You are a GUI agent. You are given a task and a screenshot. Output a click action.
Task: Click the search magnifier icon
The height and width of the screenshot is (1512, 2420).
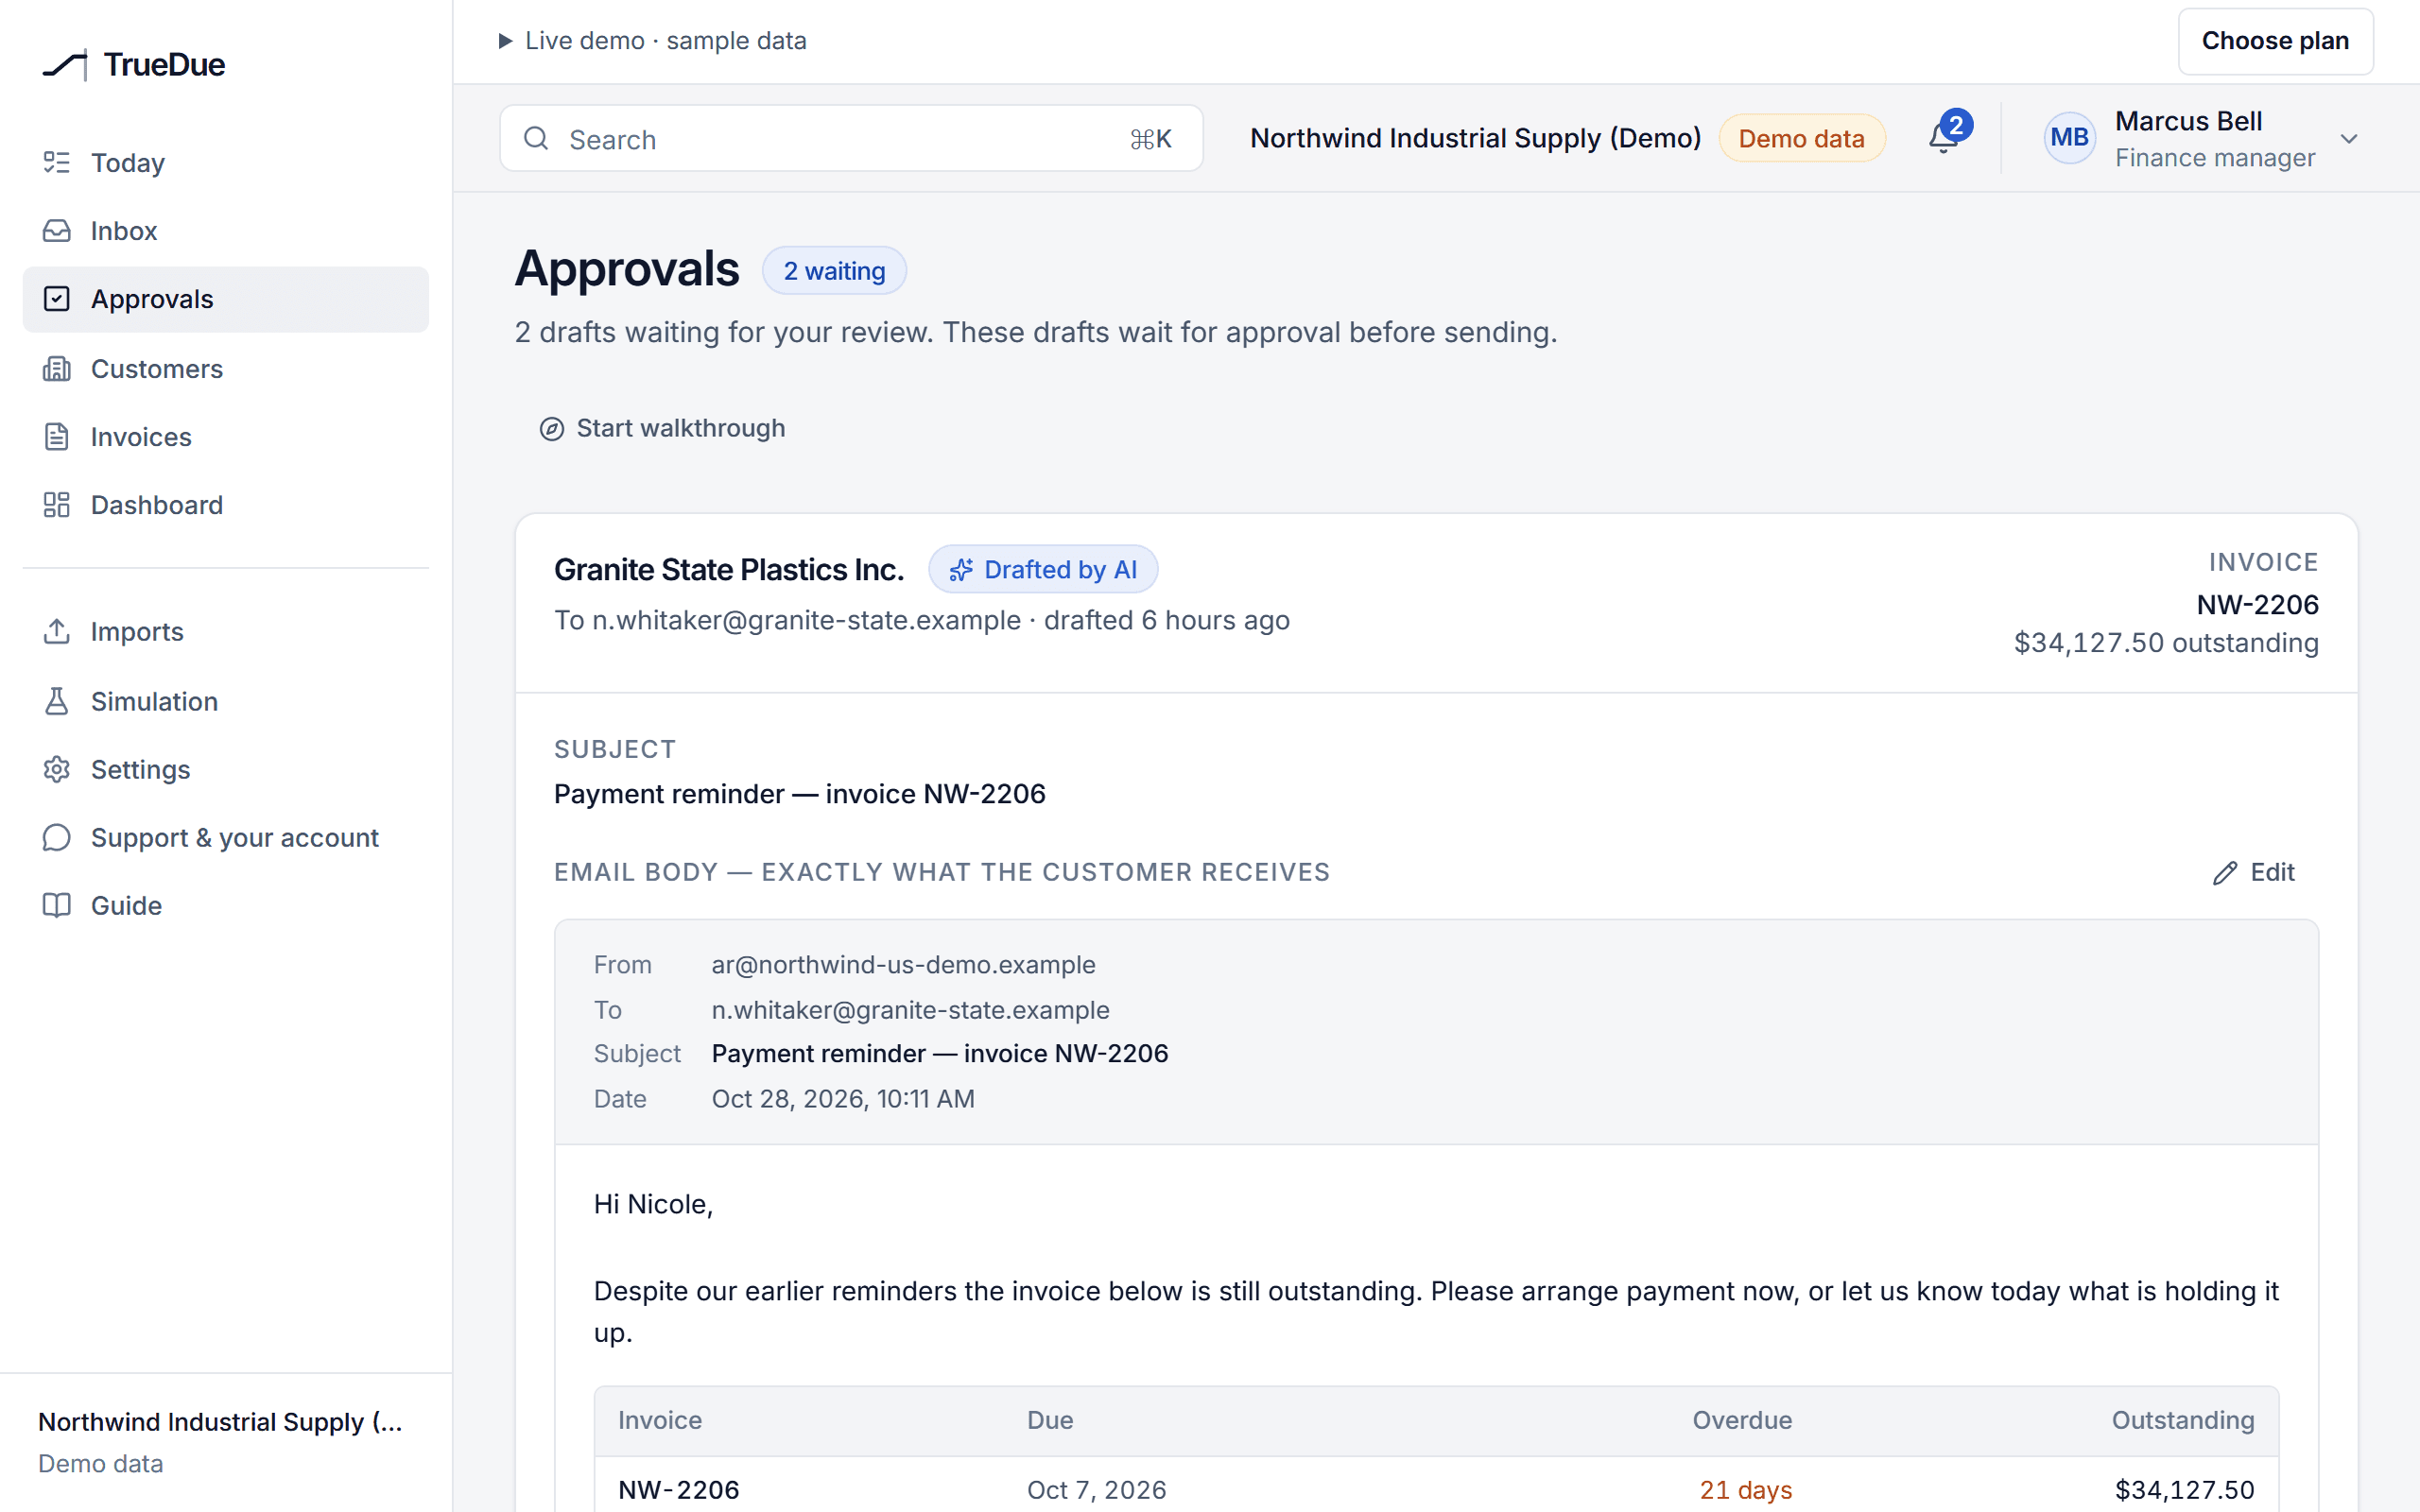[537, 138]
